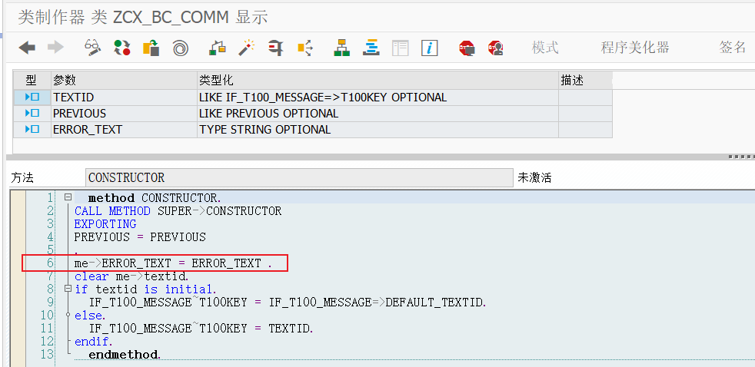The height and width of the screenshot is (367, 755).
Task: Open the Where-used list icon
Action: tap(305, 47)
